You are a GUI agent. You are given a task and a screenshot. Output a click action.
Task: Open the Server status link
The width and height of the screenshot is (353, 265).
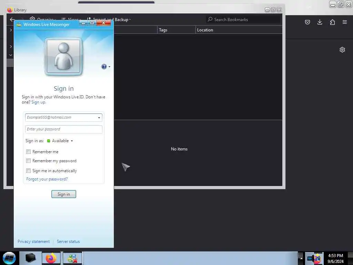(68, 242)
